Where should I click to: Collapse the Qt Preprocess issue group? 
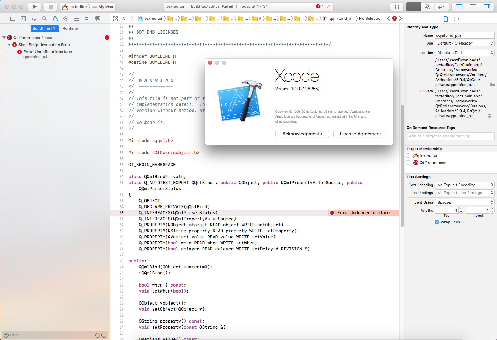4,38
